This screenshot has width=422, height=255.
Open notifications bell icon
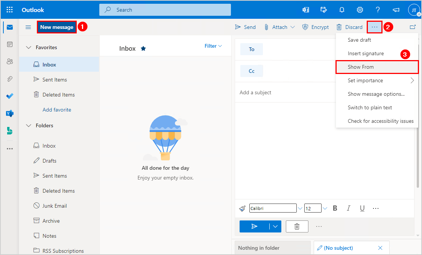(342, 10)
